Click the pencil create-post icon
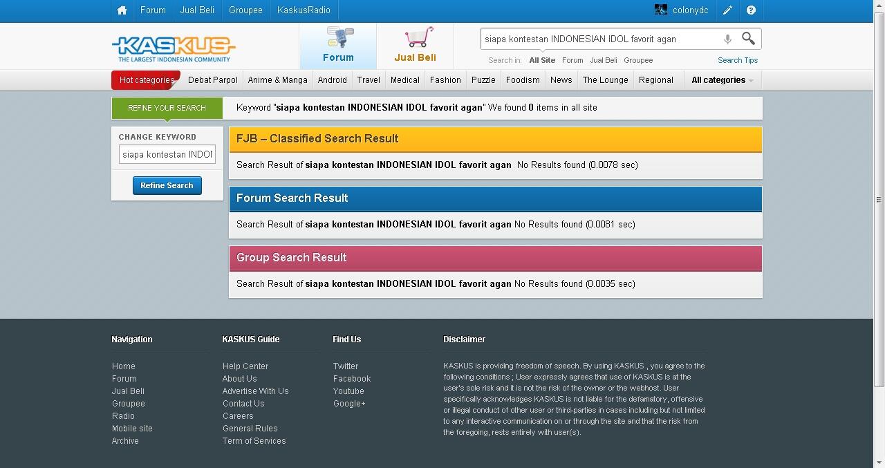 (x=727, y=10)
